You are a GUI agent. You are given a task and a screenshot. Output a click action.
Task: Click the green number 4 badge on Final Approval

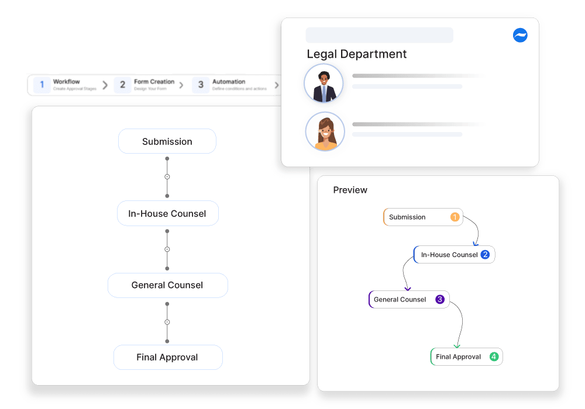point(493,356)
